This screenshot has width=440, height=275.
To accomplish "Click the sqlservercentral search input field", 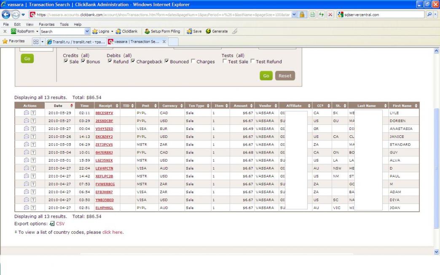I will tap(379, 15).
